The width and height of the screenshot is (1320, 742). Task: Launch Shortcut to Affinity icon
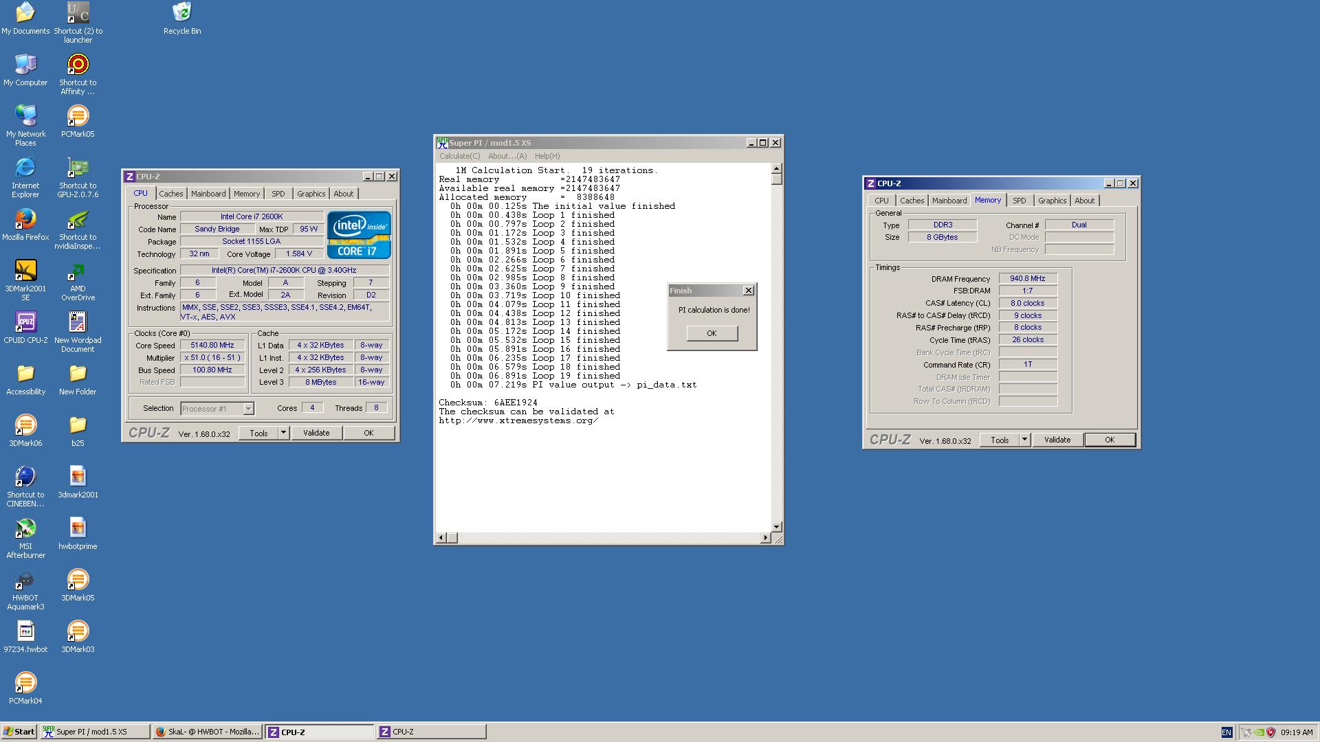(x=78, y=74)
